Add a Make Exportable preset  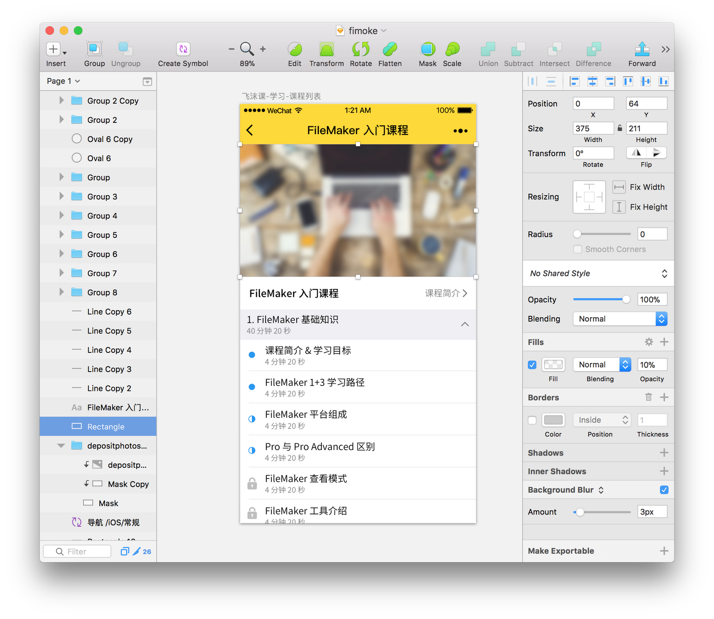click(664, 551)
